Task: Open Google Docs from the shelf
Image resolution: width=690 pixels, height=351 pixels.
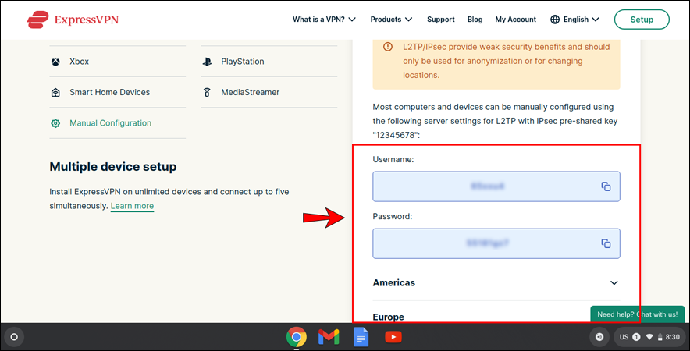Action: pyautogui.click(x=361, y=337)
